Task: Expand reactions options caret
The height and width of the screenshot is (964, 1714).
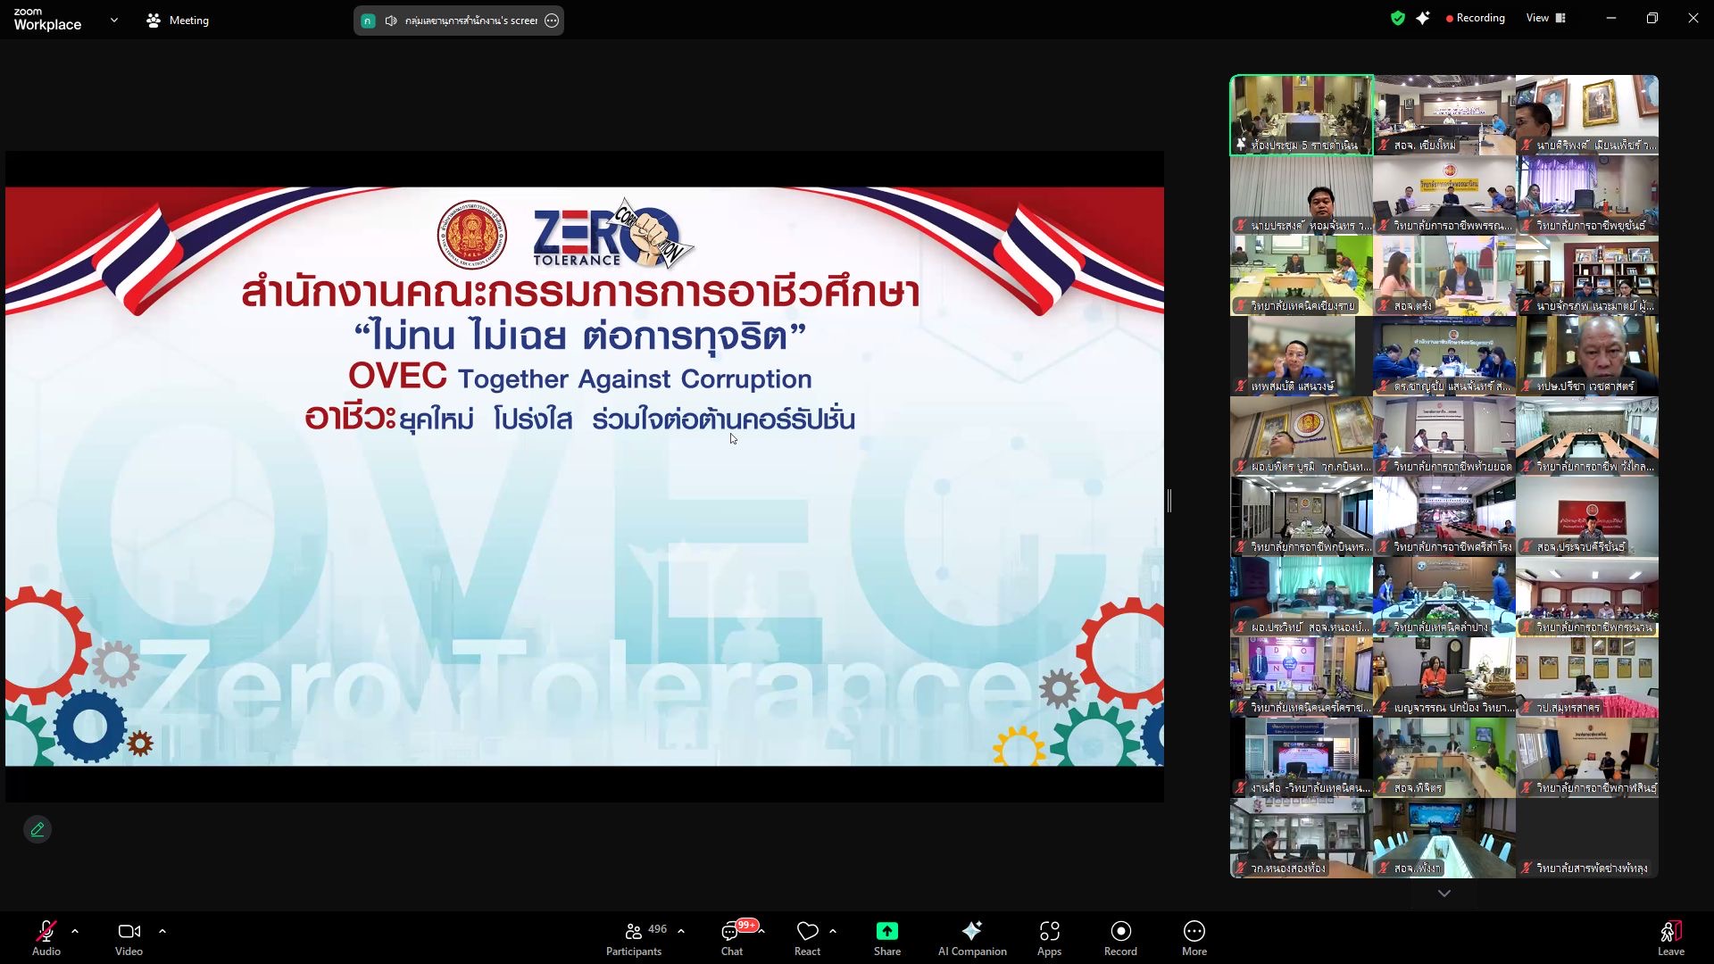Action: click(833, 931)
